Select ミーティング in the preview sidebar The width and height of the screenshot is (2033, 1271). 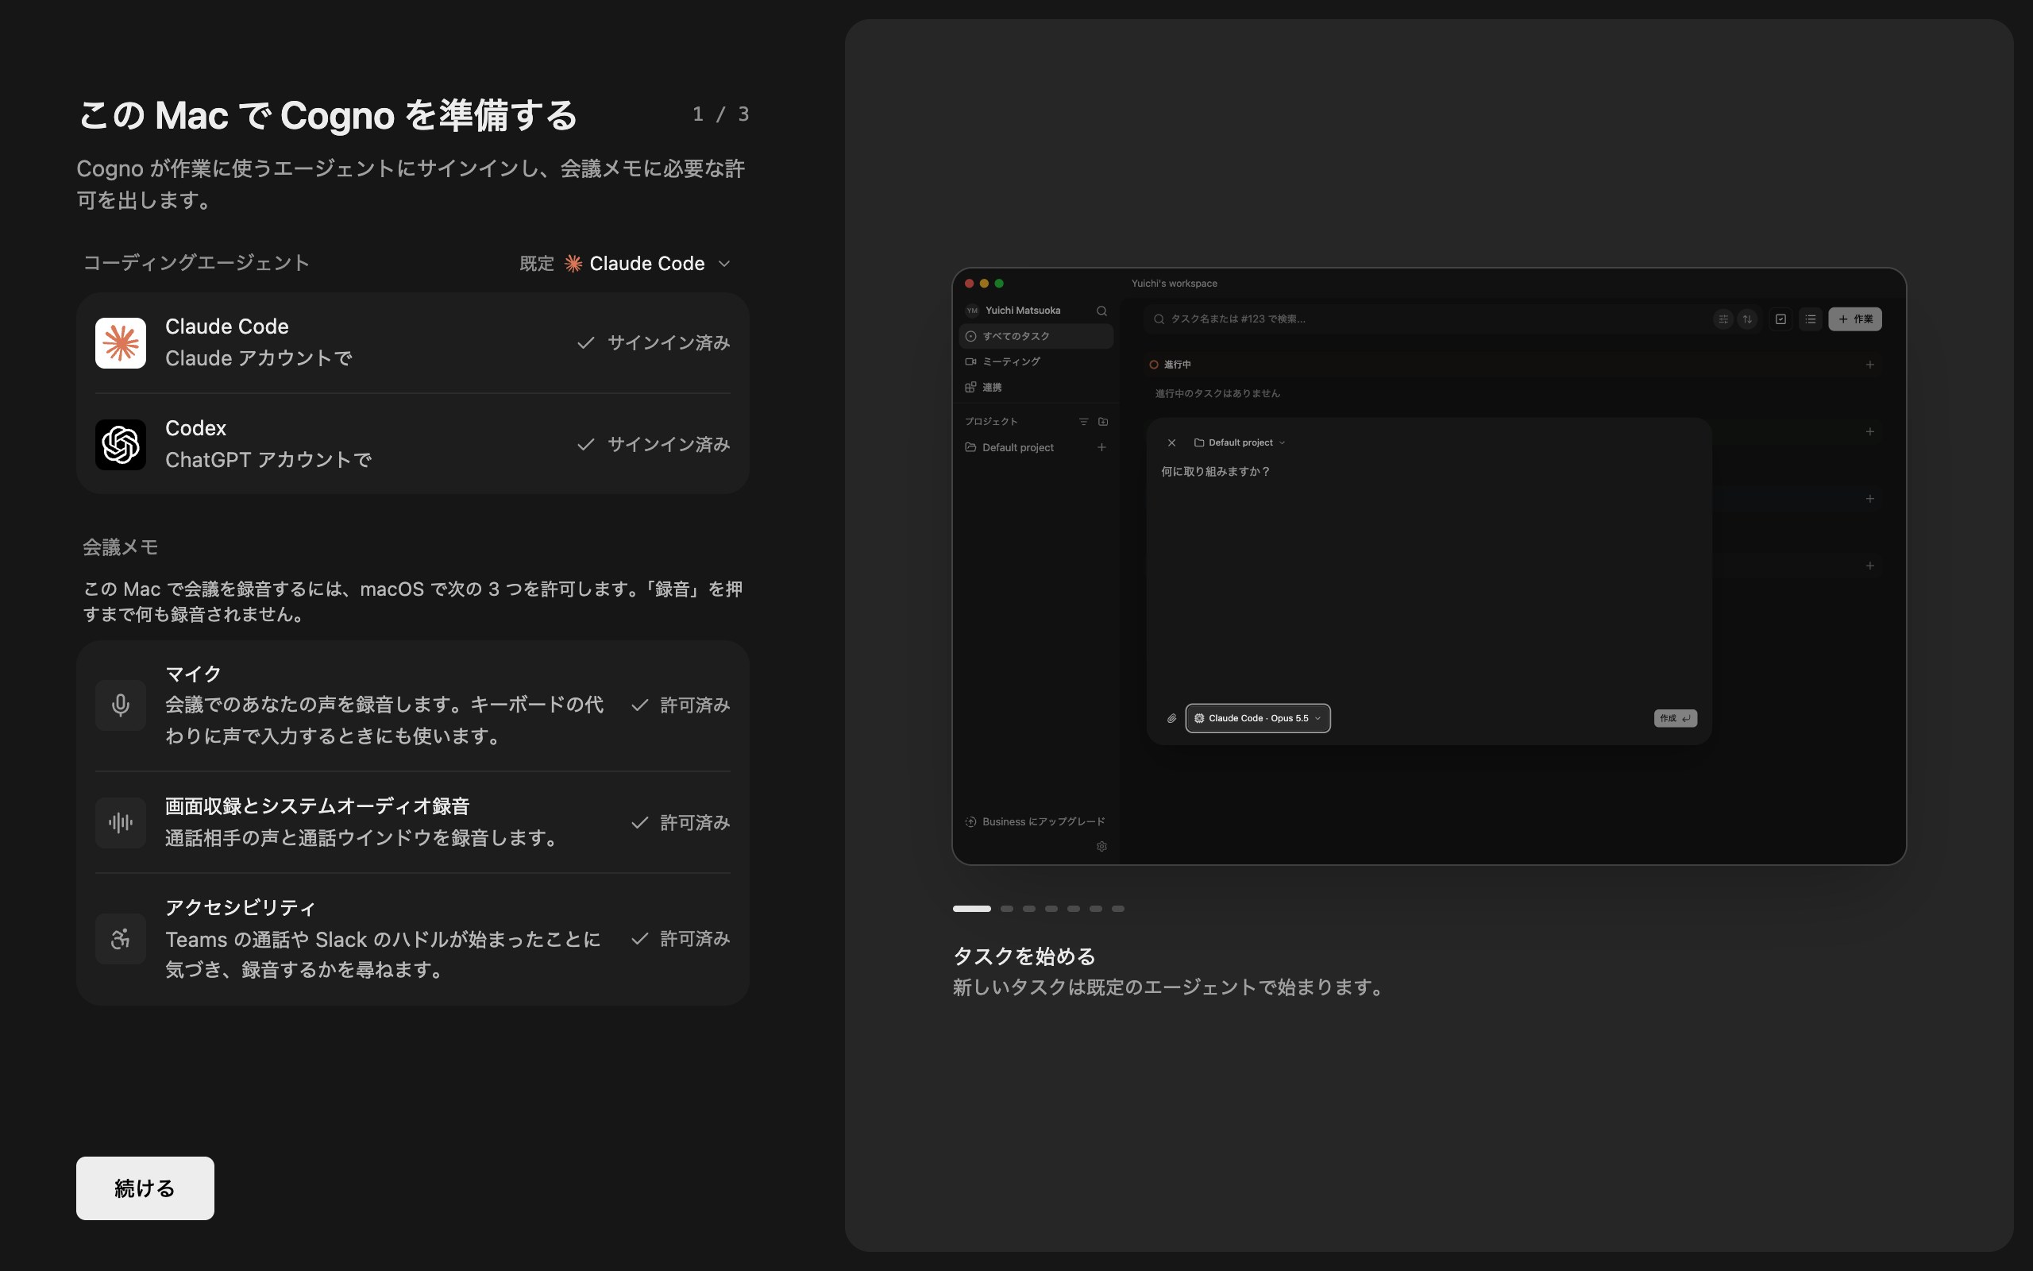(x=1036, y=361)
